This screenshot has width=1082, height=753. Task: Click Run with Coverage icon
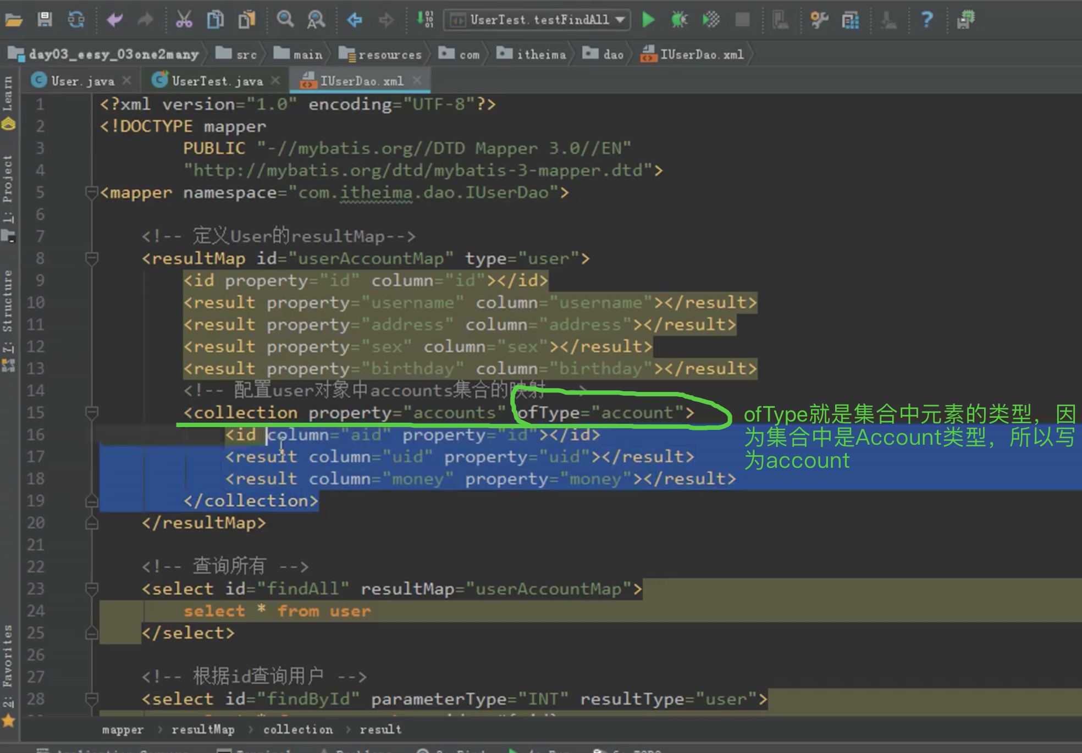[710, 20]
